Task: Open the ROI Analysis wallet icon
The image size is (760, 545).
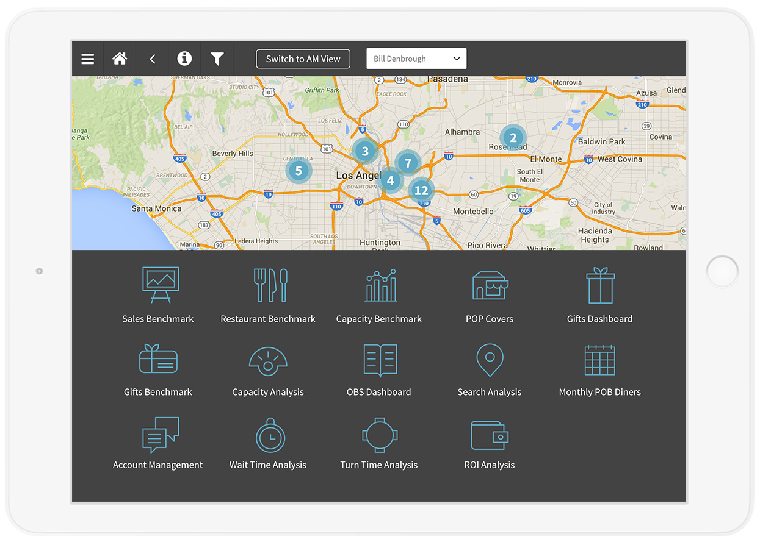Action: click(x=490, y=435)
